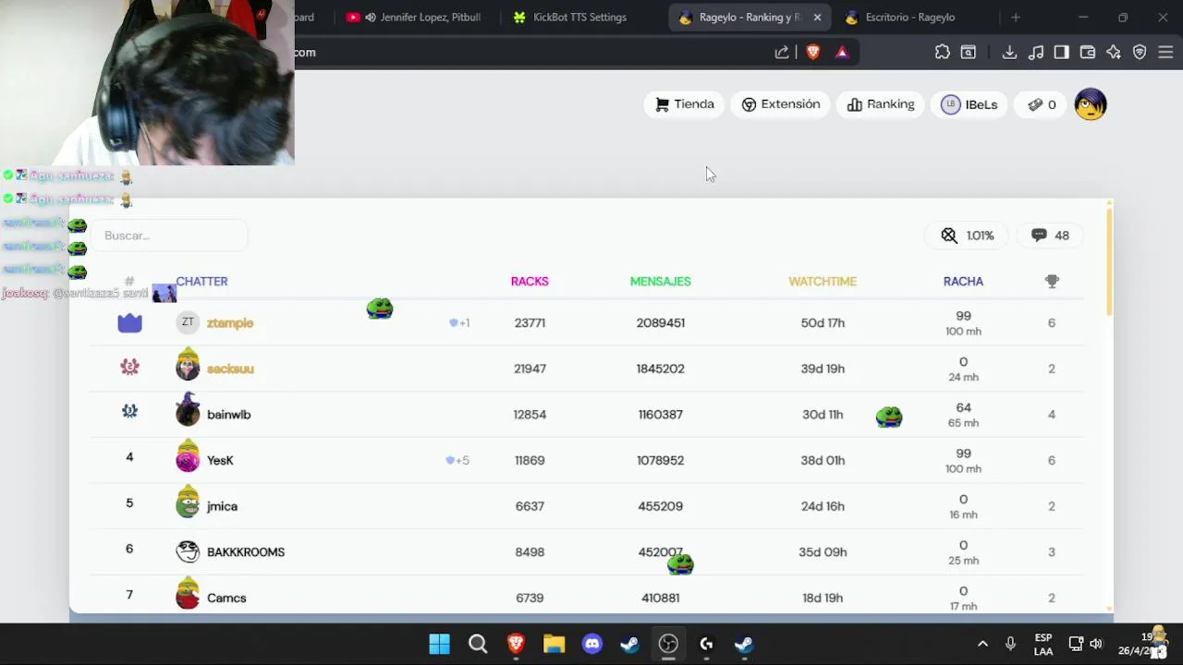Open the Tienda shop button

[685, 104]
